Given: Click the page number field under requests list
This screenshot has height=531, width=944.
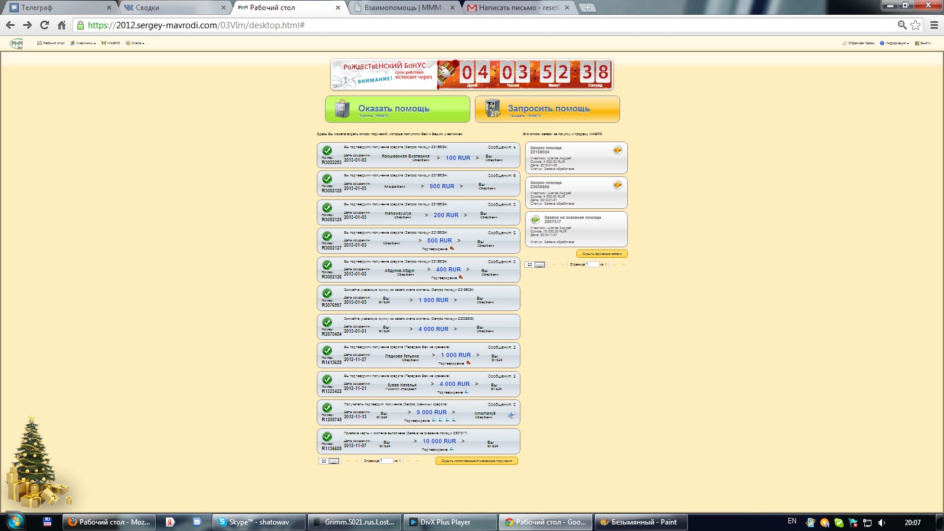Looking at the screenshot, I should coord(592,264).
